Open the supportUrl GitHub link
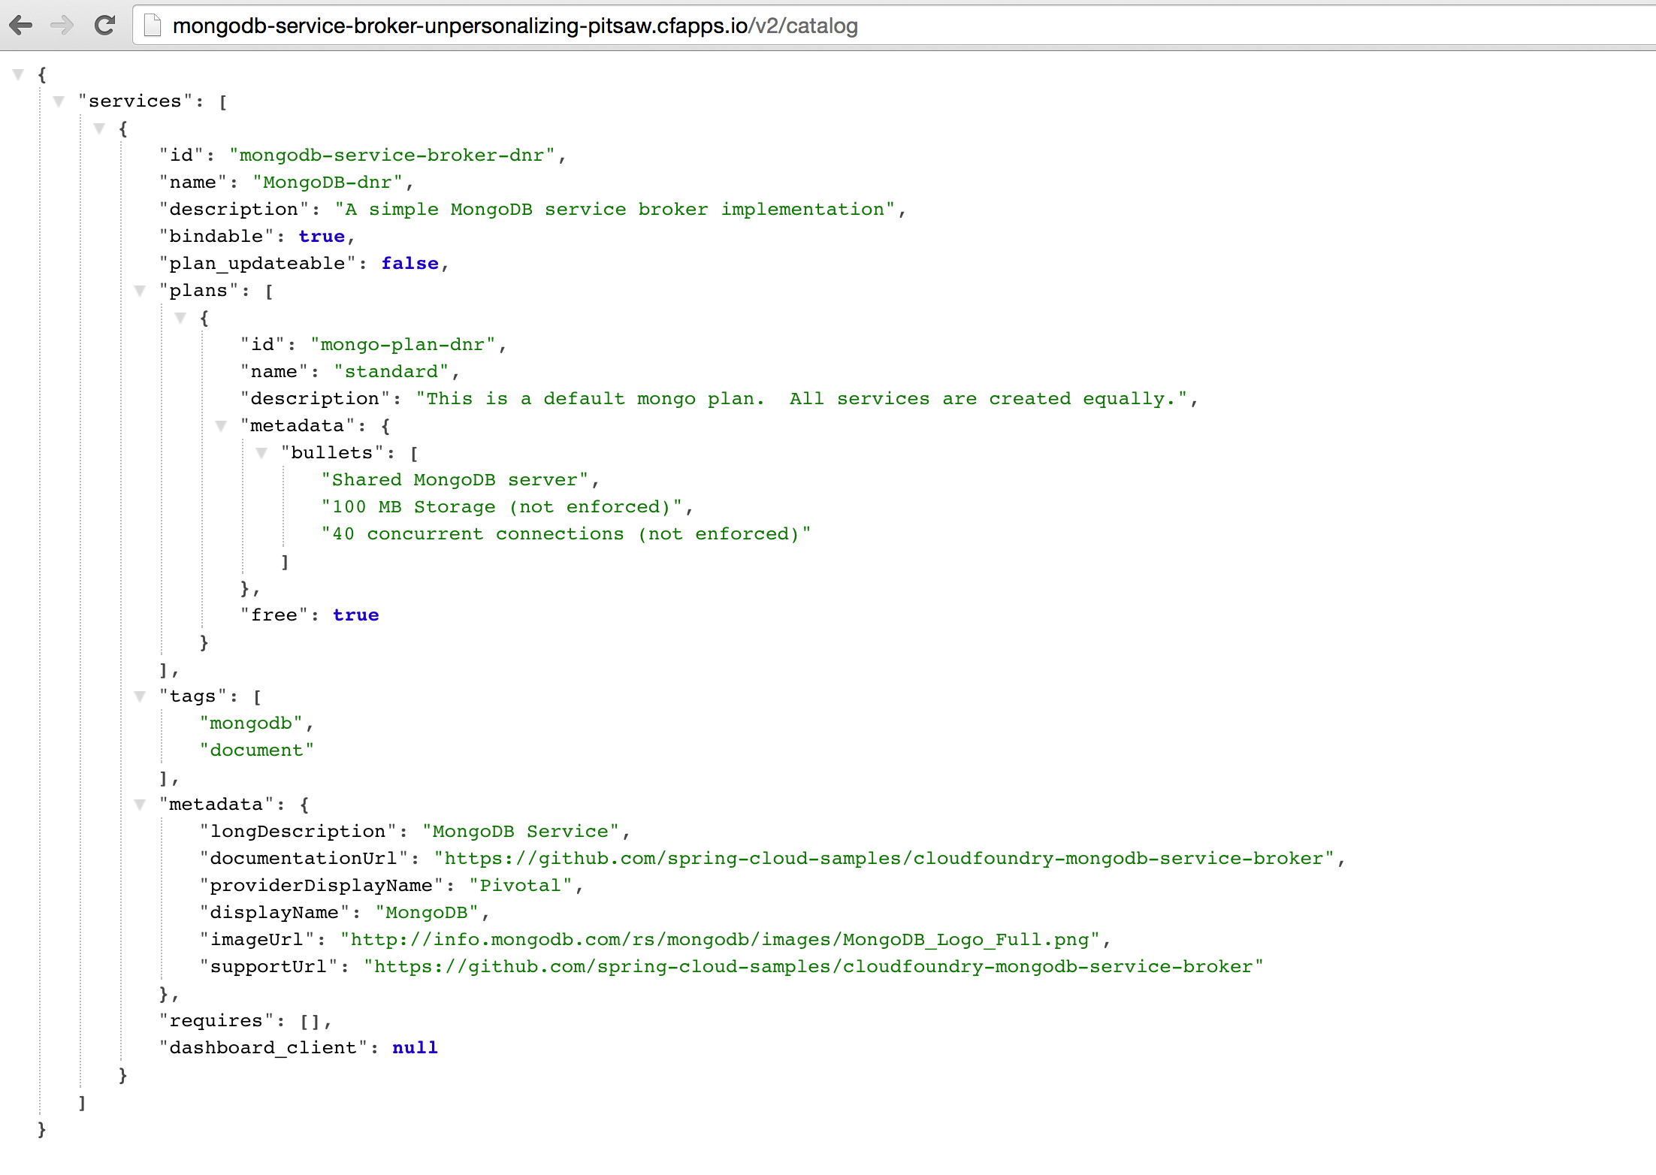This screenshot has width=1656, height=1175. pos(814,967)
